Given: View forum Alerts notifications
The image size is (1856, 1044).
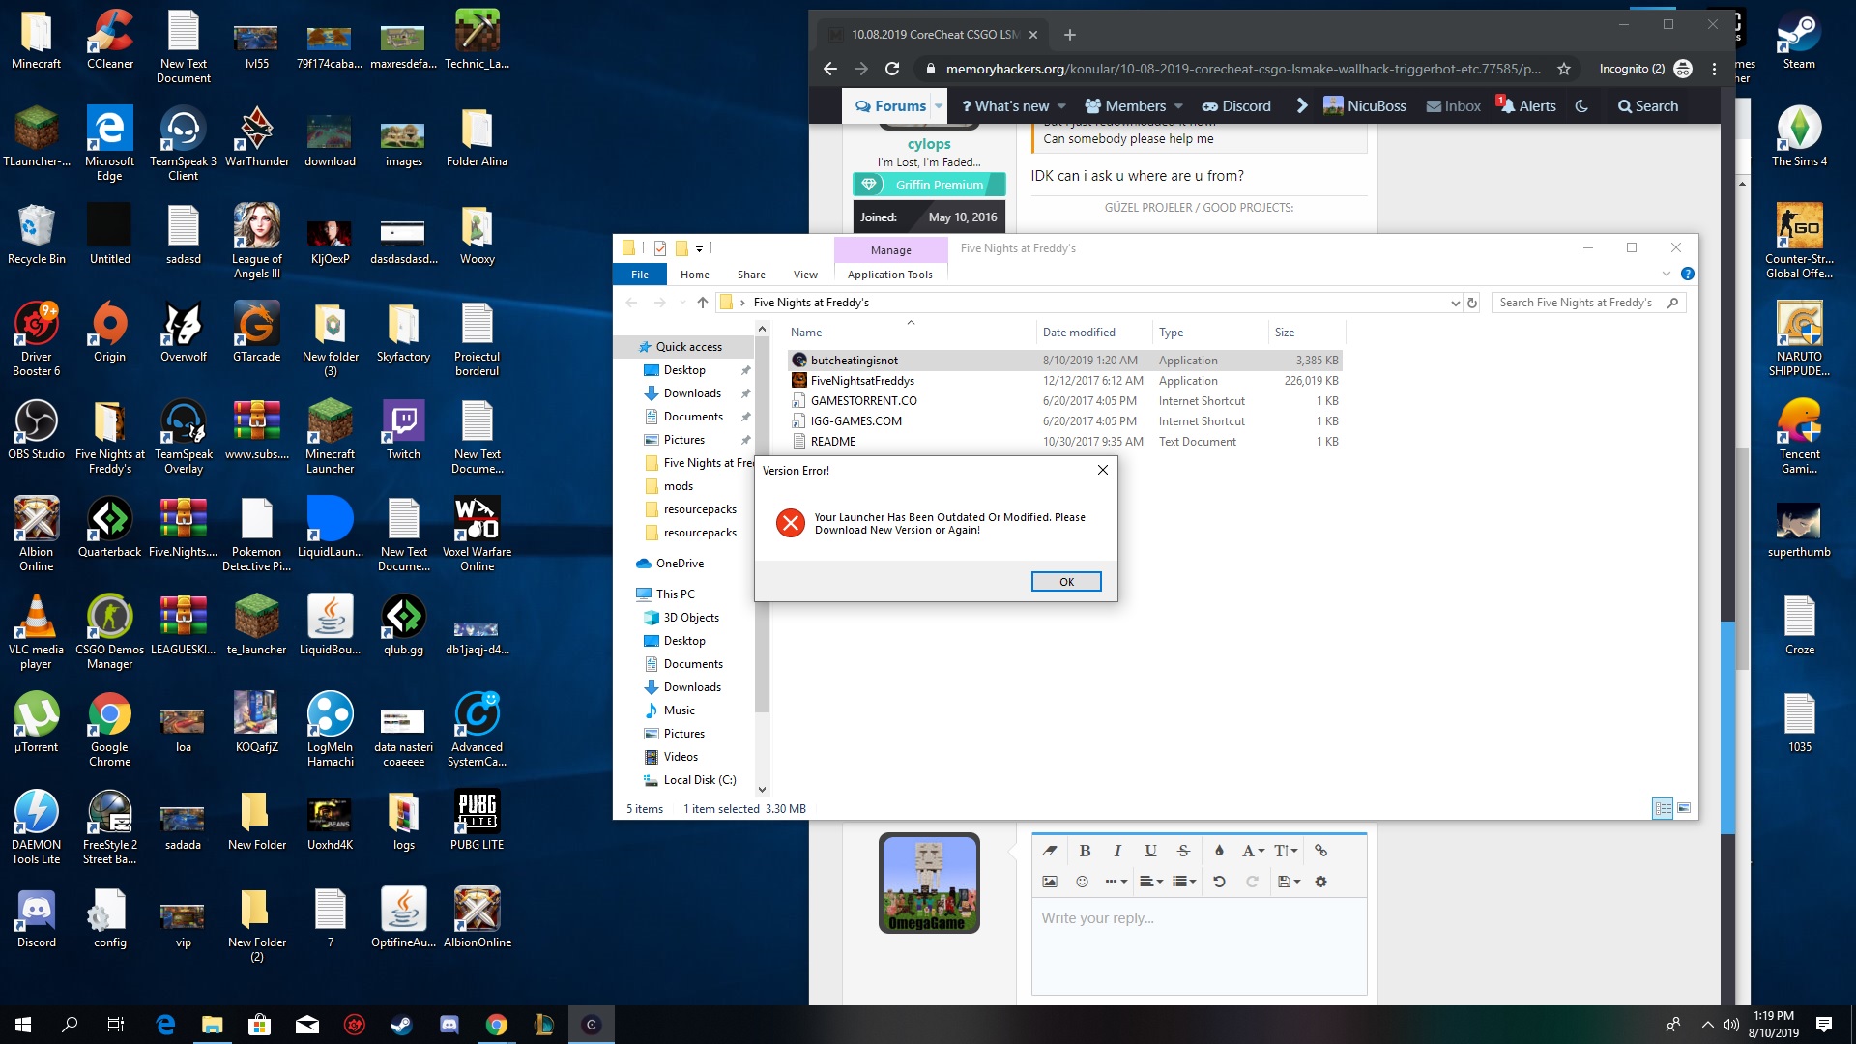Looking at the screenshot, I should (1527, 106).
